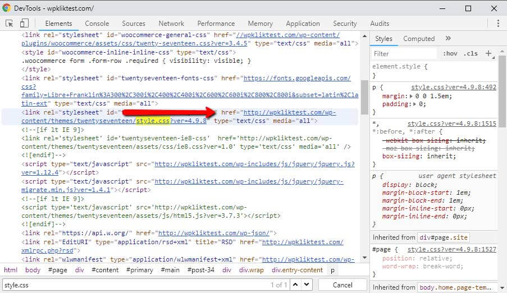
Task: Select html in the breadcrumb bar
Action: pos(11,270)
